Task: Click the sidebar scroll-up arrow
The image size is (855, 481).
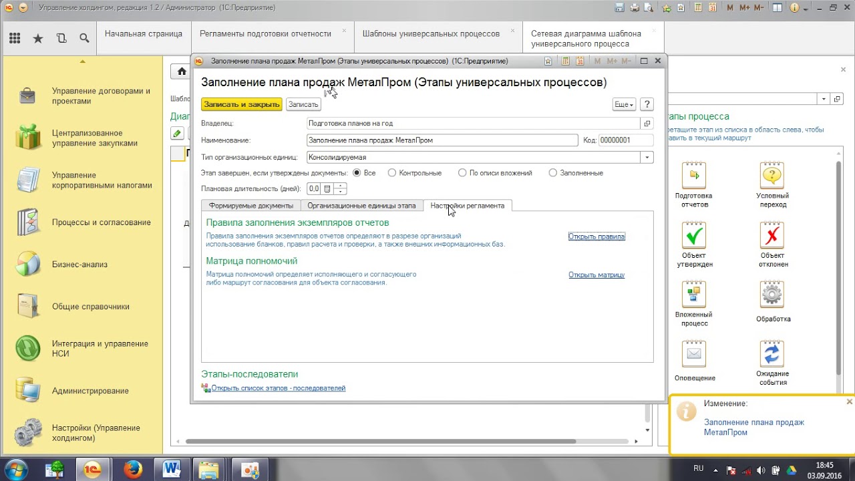Action: [x=83, y=61]
